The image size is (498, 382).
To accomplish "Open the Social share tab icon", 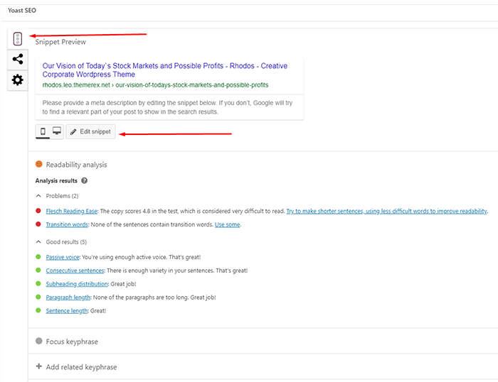I will pyautogui.click(x=18, y=59).
